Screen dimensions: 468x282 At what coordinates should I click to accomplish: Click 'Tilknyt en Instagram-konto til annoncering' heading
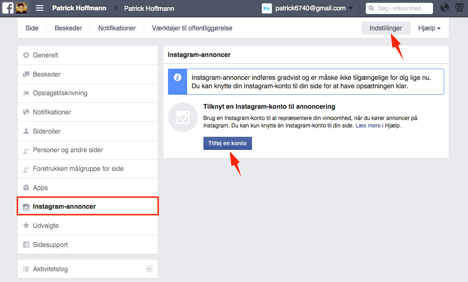pos(269,106)
